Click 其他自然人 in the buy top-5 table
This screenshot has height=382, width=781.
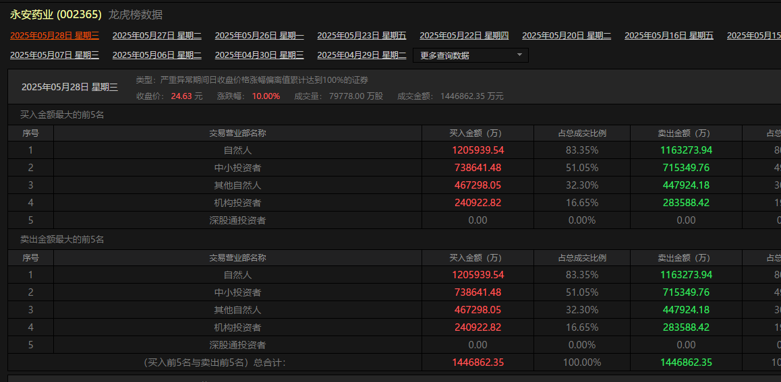[237, 185]
